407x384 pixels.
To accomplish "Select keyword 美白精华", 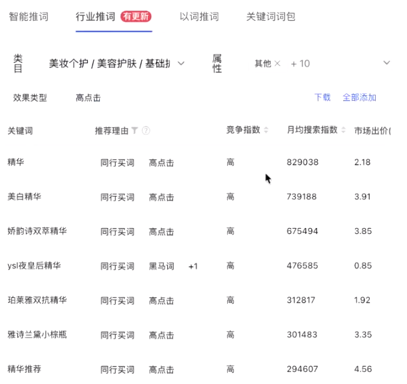I will click(x=25, y=197).
